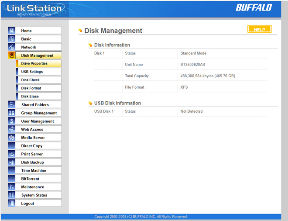The width and height of the screenshot is (288, 221).
Task: Click the USB Disk Information heading
Action: click(117, 103)
